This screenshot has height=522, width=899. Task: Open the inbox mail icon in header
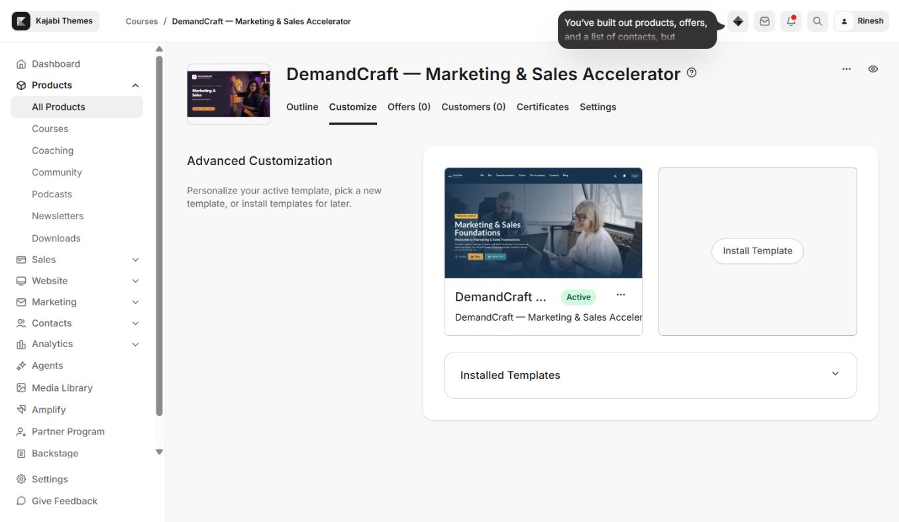(765, 21)
